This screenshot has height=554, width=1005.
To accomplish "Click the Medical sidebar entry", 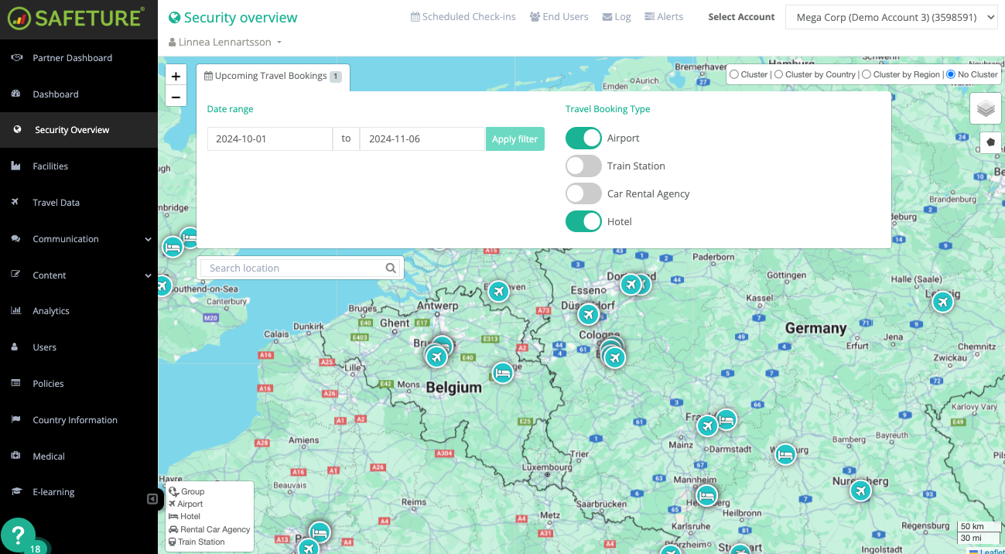I will [x=50, y=456].
